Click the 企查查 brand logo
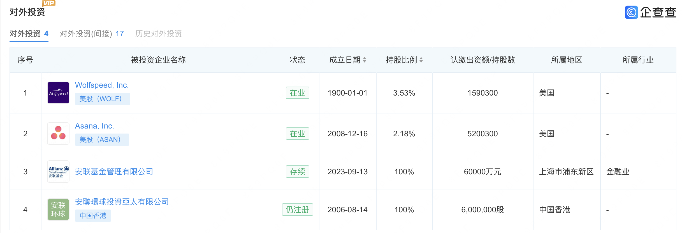 coord(650,12)
